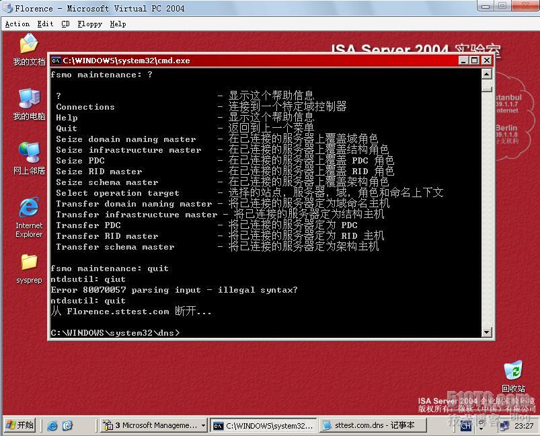The height and width of the screenshot is (436, 540).
Task: Click the cmd window scroll up arrow
Action: tap(487, 74)
